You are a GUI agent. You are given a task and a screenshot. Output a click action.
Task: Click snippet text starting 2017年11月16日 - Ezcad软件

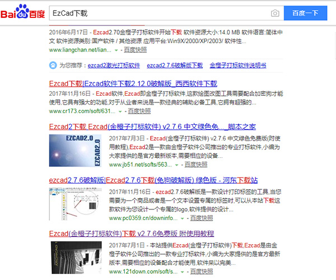(166, 98)
